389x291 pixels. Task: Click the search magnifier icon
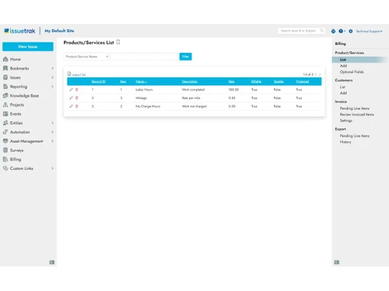pyautogui.click(x=321, y=30)
